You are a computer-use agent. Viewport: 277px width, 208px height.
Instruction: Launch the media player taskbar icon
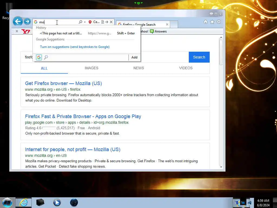point(57,203)
